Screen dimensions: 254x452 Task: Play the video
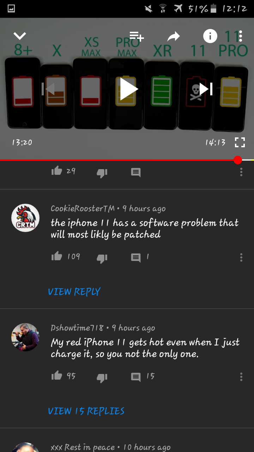[128, 89]
